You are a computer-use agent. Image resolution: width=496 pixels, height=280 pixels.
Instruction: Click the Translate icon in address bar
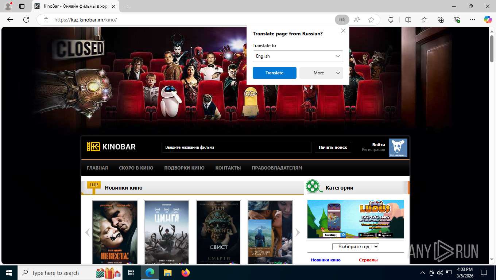tap(342, 20)
